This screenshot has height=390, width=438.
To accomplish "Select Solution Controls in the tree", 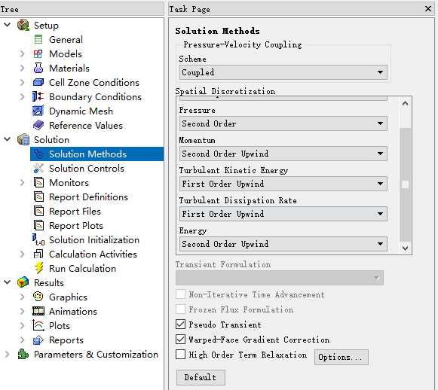I will (x=86, y=169).
